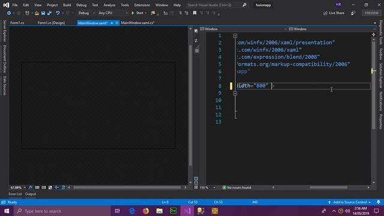The height and width of the screenshot is (216, 384).
Task: Open the editor zoom 150 % dropdown
Action: (207, 188)
